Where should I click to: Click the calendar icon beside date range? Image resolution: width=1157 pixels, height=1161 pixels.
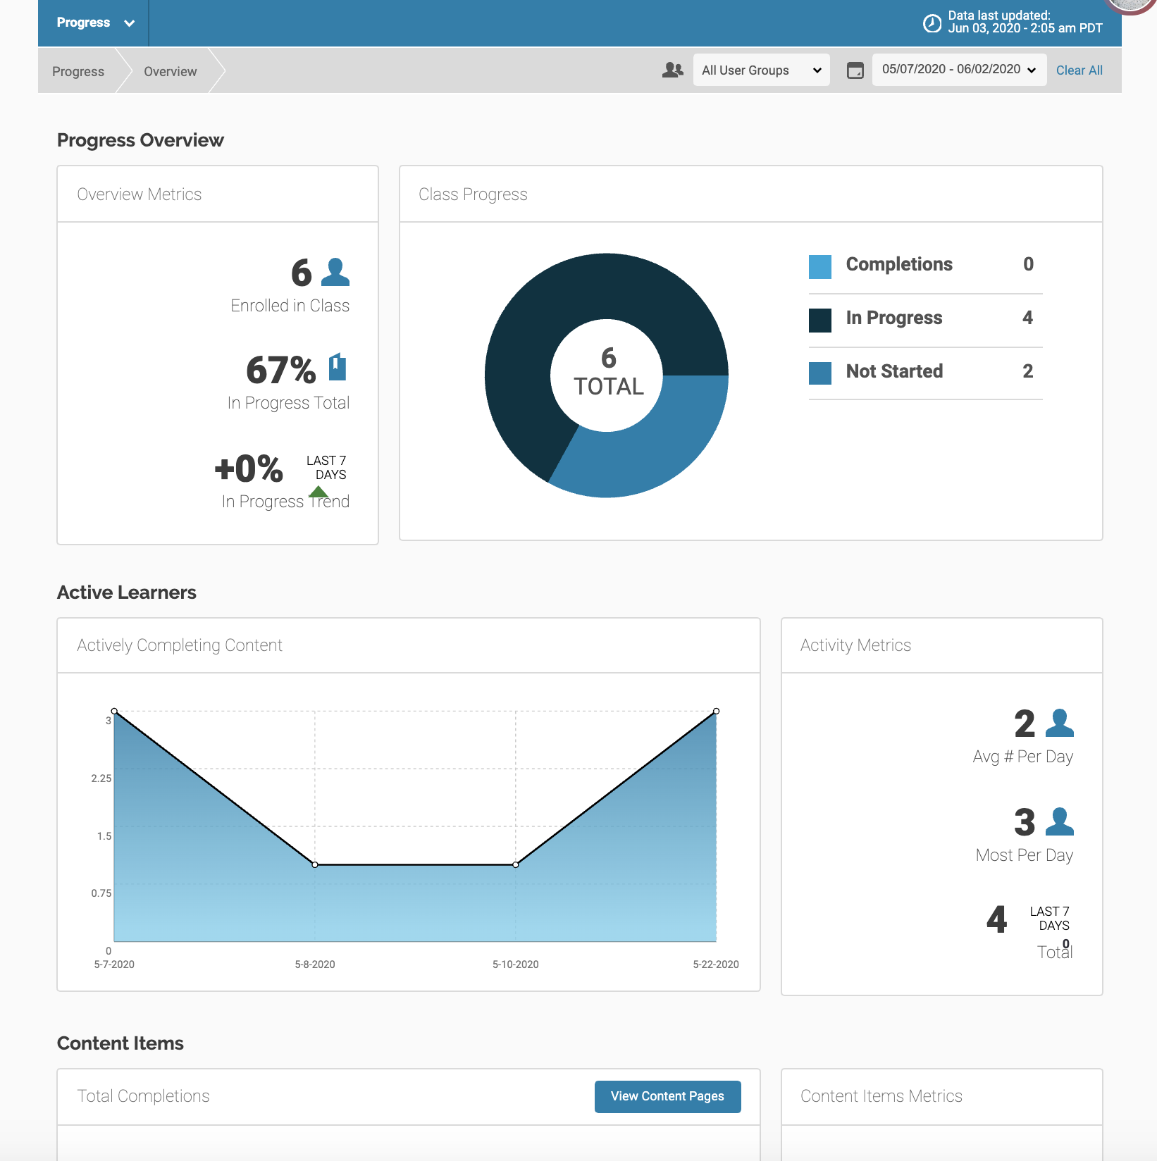click(855, 70)
